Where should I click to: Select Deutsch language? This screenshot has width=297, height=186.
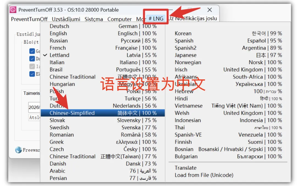click(x=103, y=26)
